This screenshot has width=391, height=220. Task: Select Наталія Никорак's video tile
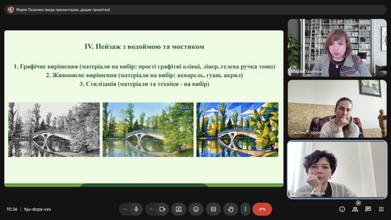(x=337, y=170)
